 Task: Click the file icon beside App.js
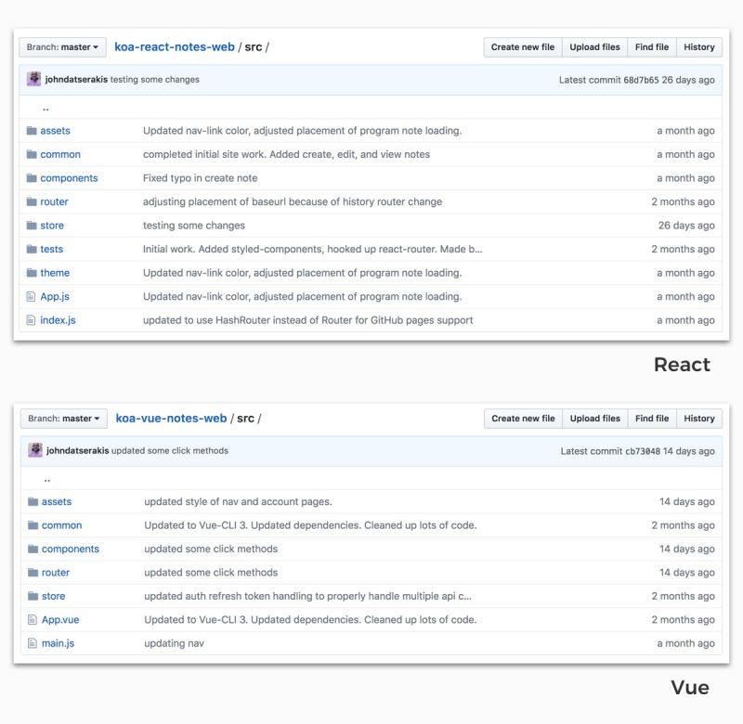(x=33, y=296)
